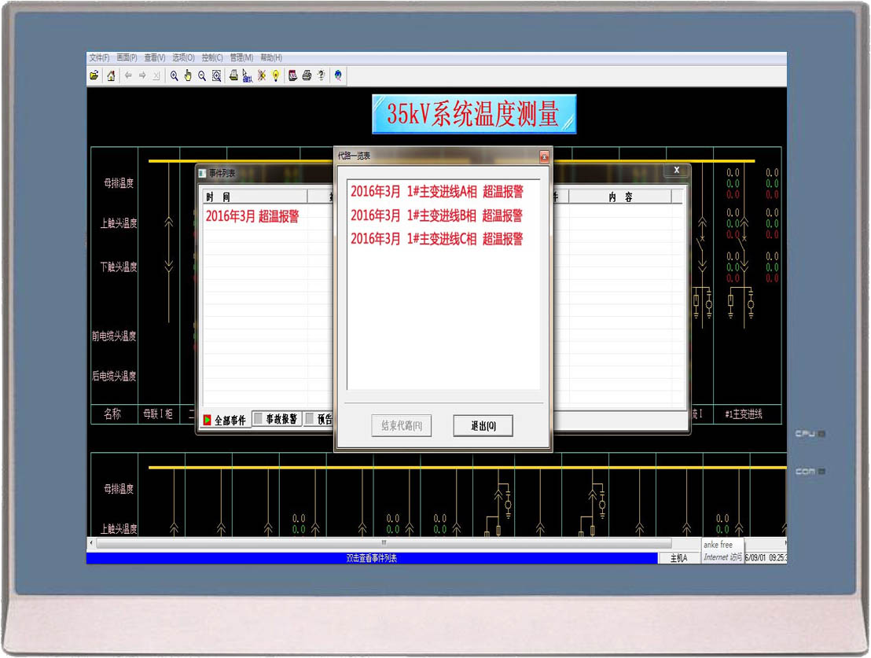The height and width of the screenshot is (658, 871).
Task: Select the zoom out magnifier tool
Action: (202, 75)
